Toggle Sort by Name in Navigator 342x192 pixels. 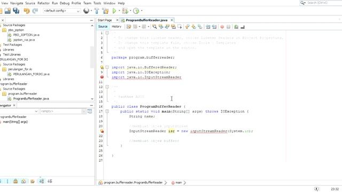pos(42,181)
